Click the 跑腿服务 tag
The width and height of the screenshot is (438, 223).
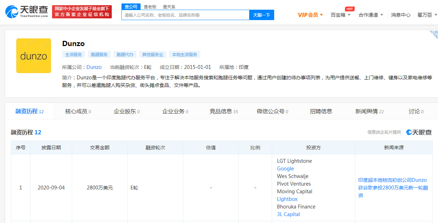(x=99, y=54)
